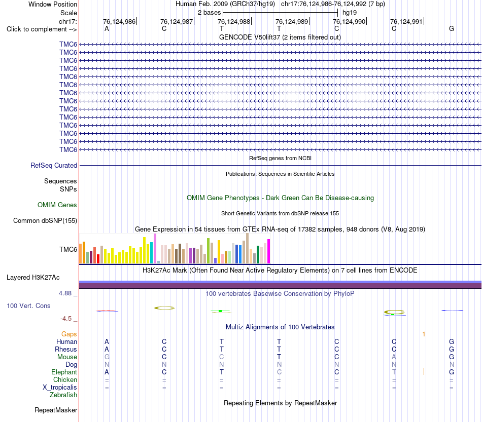The height and width of the screenshot is (422, 482).
Task: Open the H3K27Ac Mark track title
Action: [280, 271]
